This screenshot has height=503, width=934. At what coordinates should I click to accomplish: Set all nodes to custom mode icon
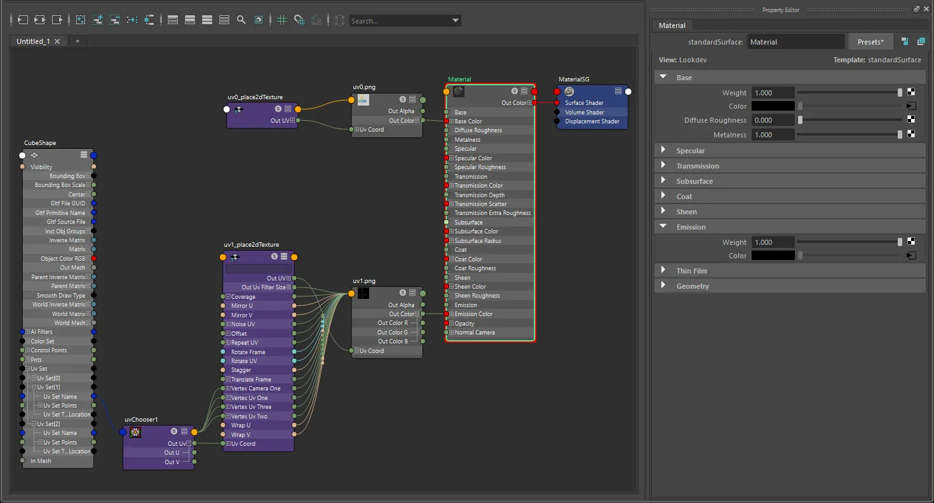coord(224,20)
